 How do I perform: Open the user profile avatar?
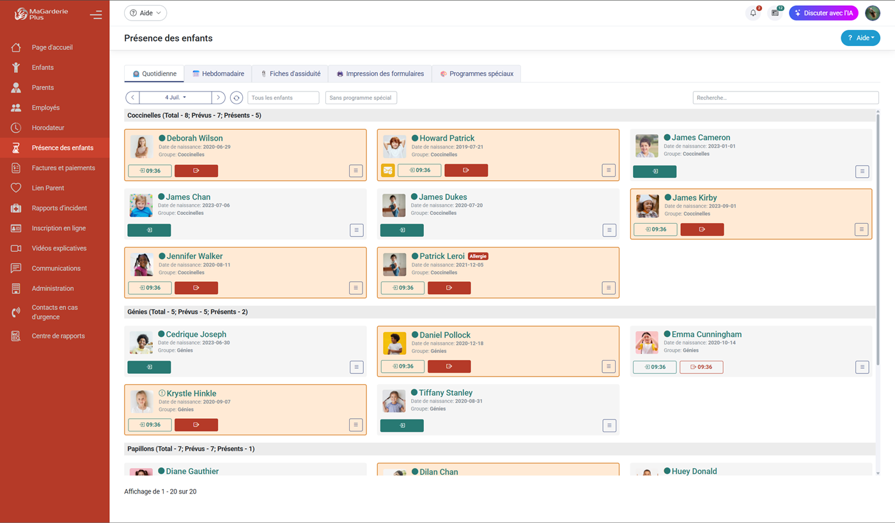tap(872, 13)
